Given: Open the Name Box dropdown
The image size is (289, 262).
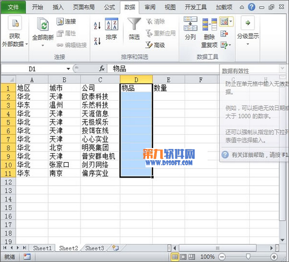Looking at the screenshot, I should coord(68,69).
